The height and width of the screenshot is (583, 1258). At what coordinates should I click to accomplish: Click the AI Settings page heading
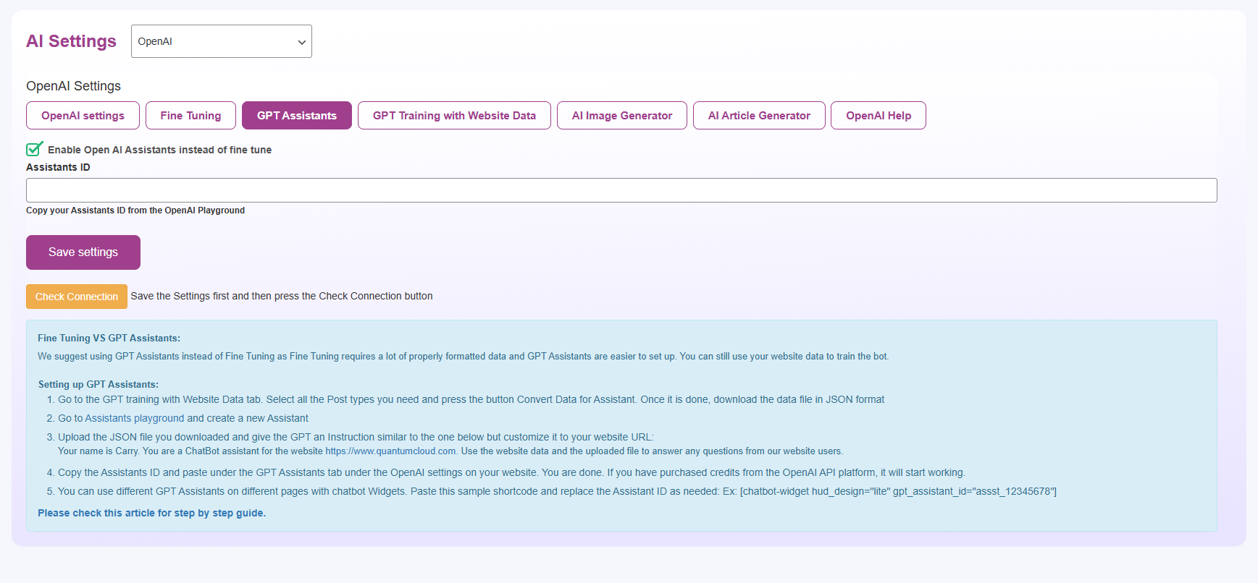coord(71,41)
